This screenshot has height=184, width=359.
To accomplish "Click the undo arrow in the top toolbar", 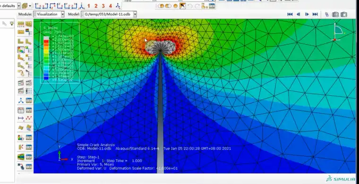I will 190,6.
